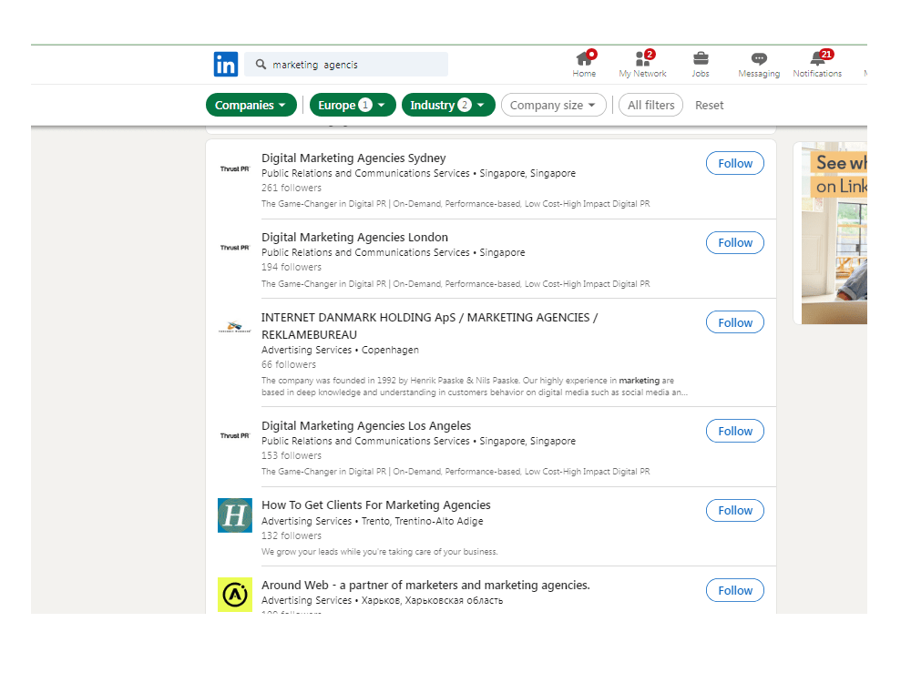Viewport: 911px width, 683px height.
Task: Click Thrust PR logo for London listing
Action: [x=235, y=248]
